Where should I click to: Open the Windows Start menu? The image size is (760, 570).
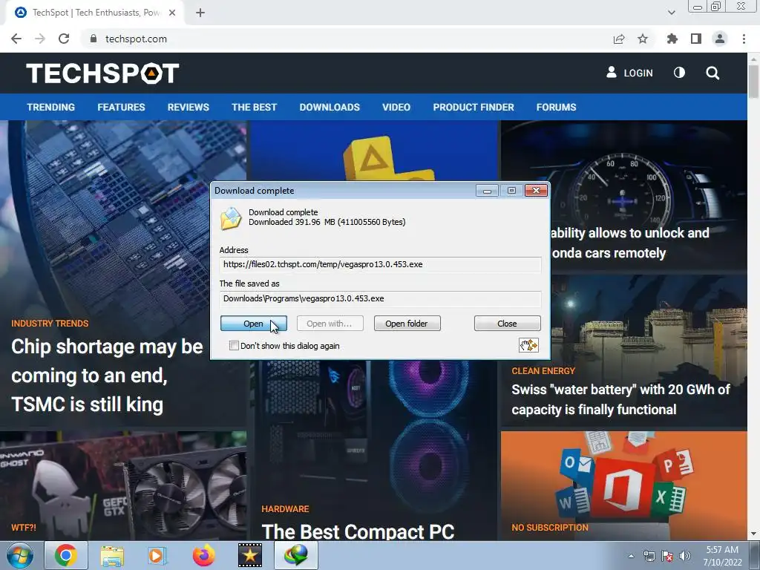pyautogui.click(x=19, y=555)
